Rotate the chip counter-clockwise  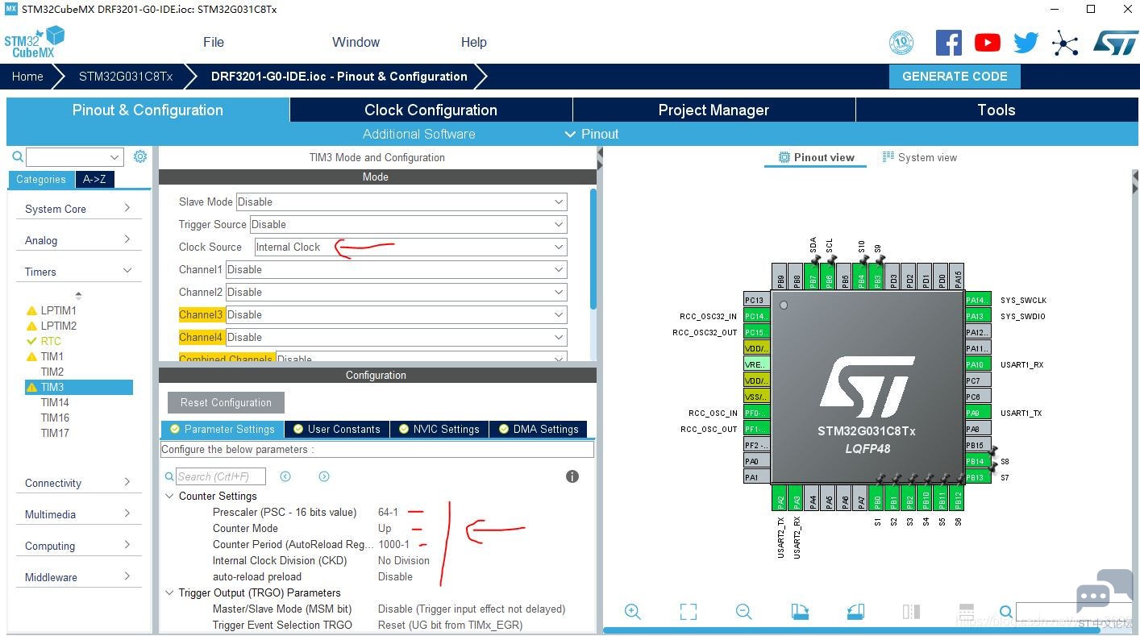855,612
